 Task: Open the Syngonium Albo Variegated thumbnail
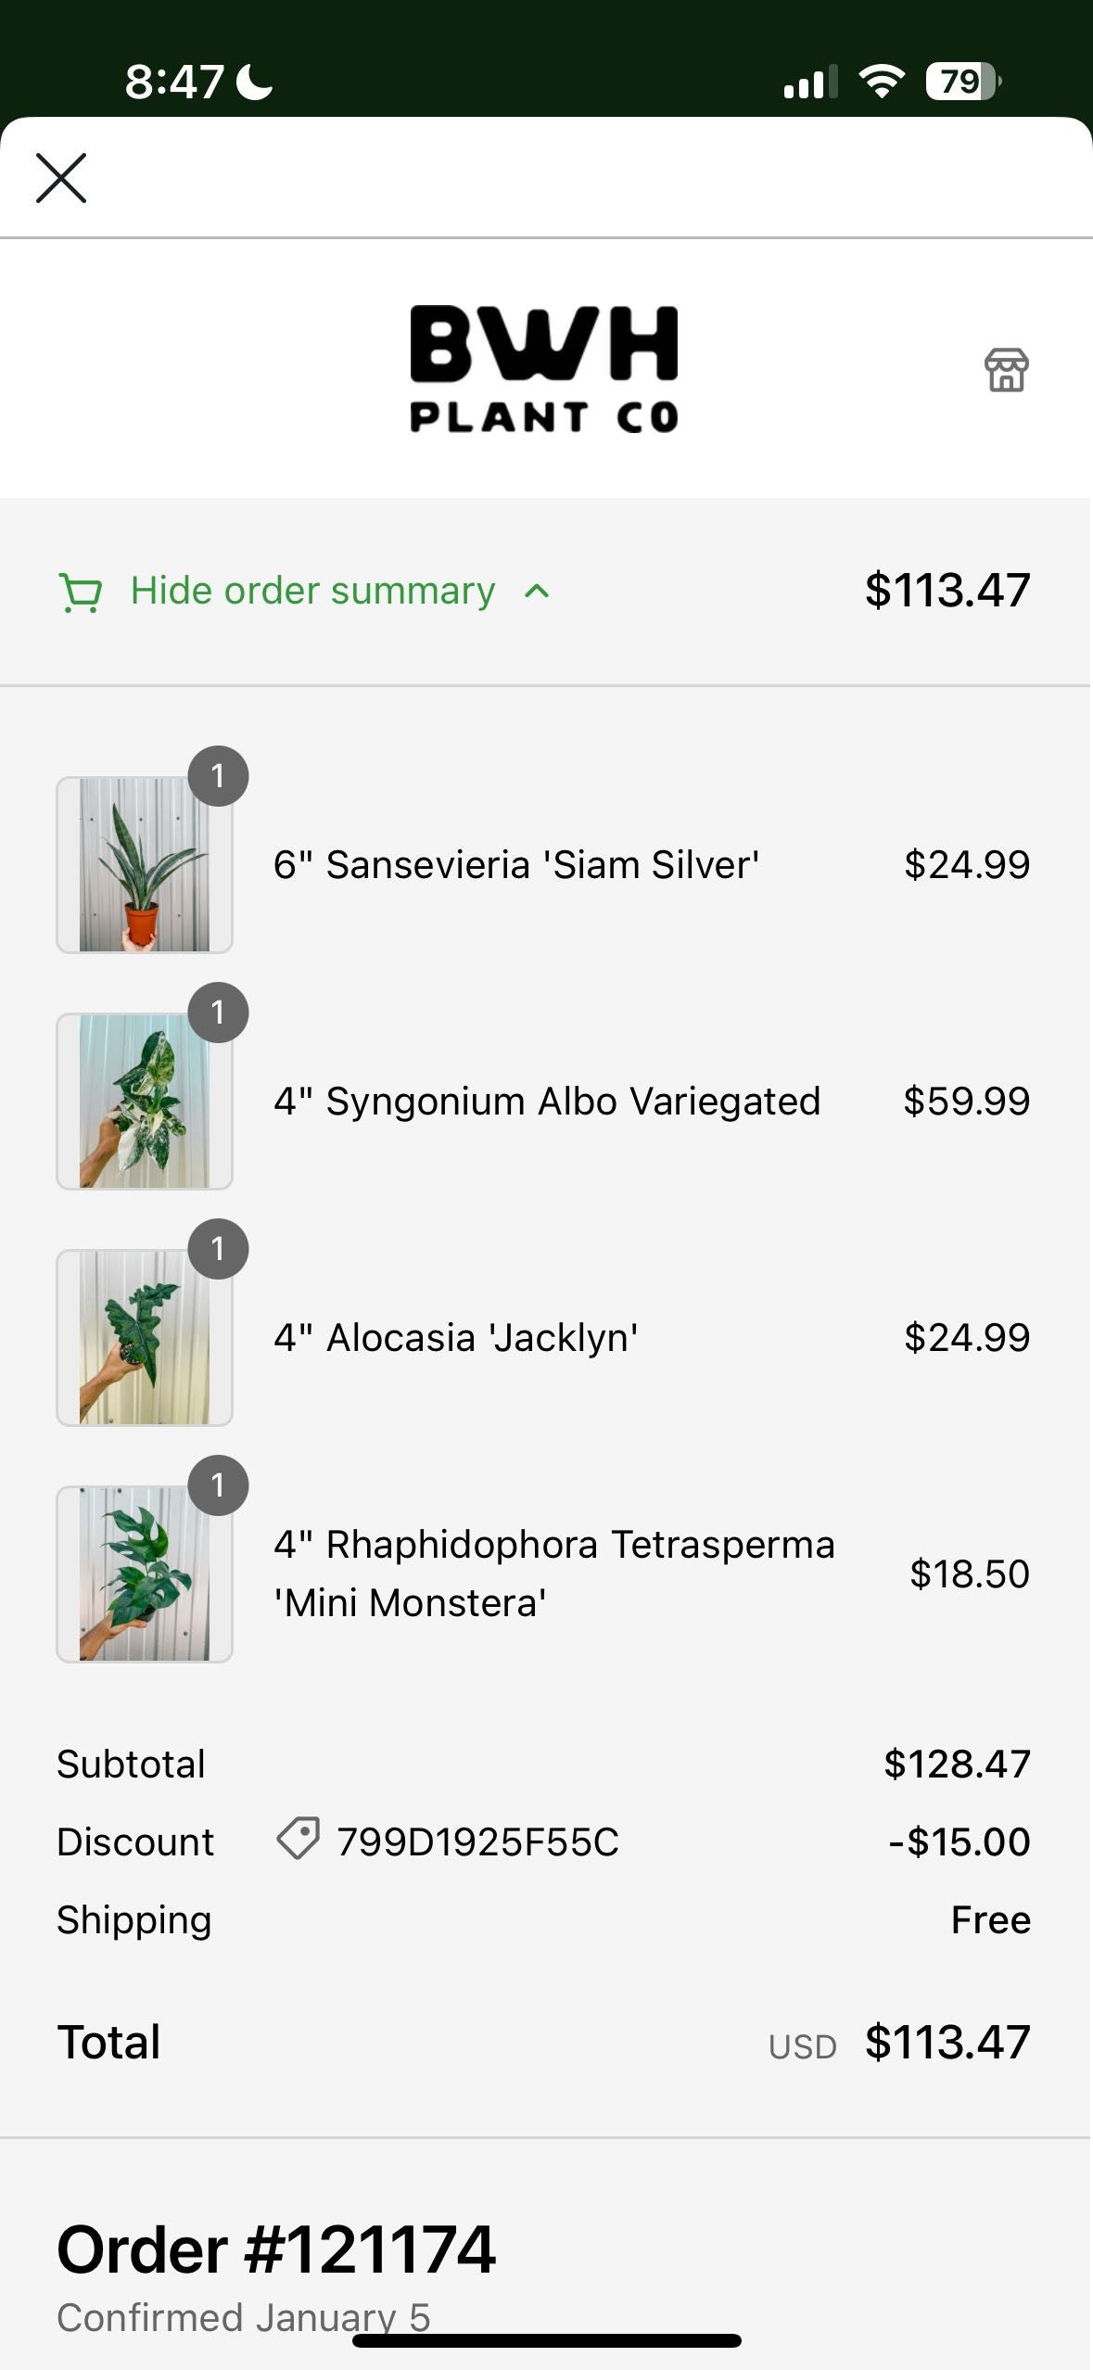pos(144,1102)
